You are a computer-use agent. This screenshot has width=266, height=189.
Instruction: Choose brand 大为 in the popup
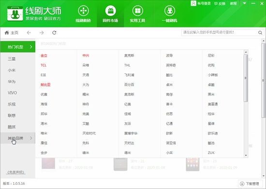[x=86, y=85]
